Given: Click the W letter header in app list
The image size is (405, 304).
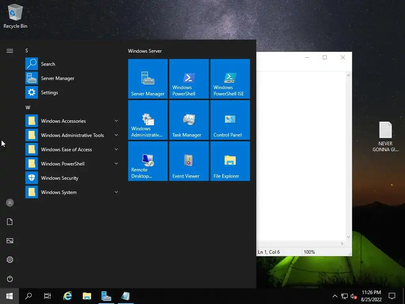Looking at the screenshot, I should tap(28, 108).
